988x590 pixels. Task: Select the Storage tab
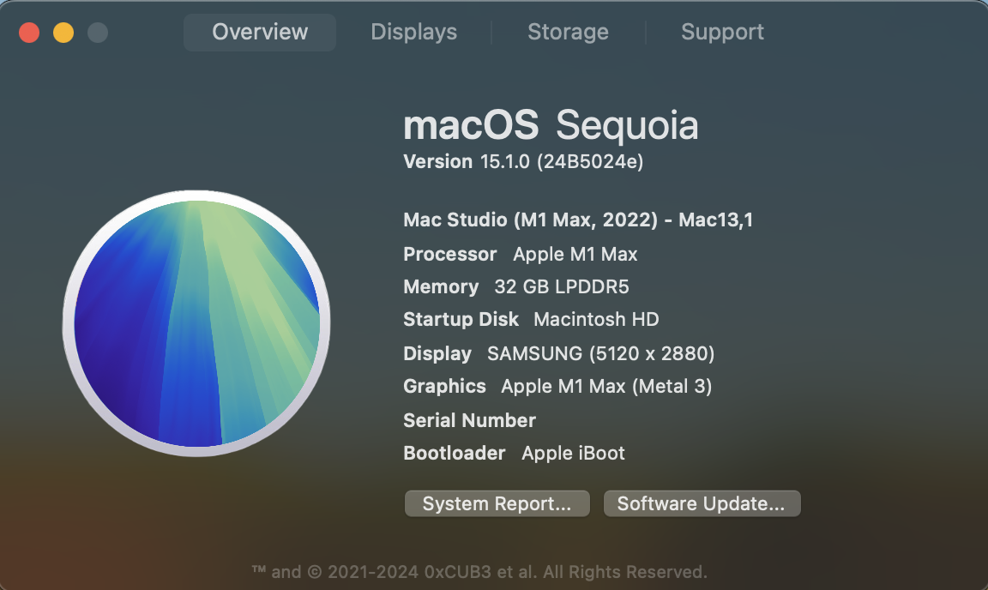(x=568, y=33)
